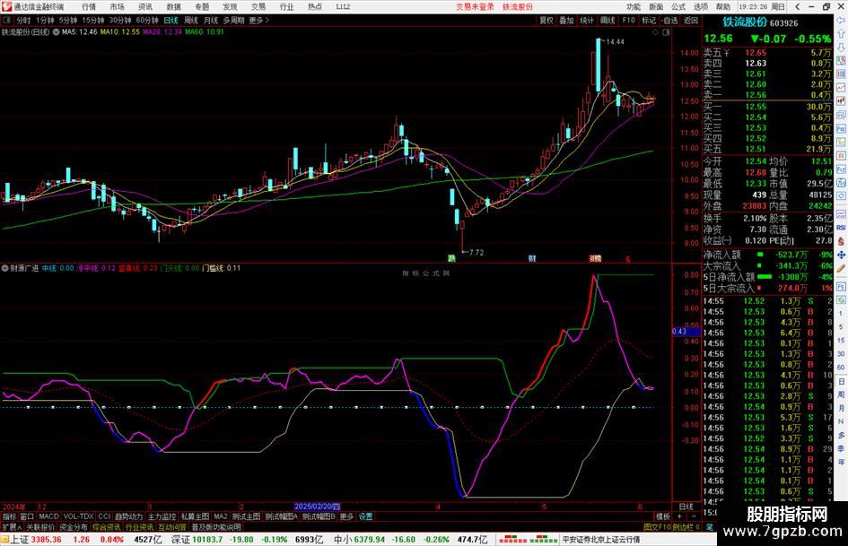Switch chart to 5分钟 period
Screen dimensions: 848x546
(67, 20)
